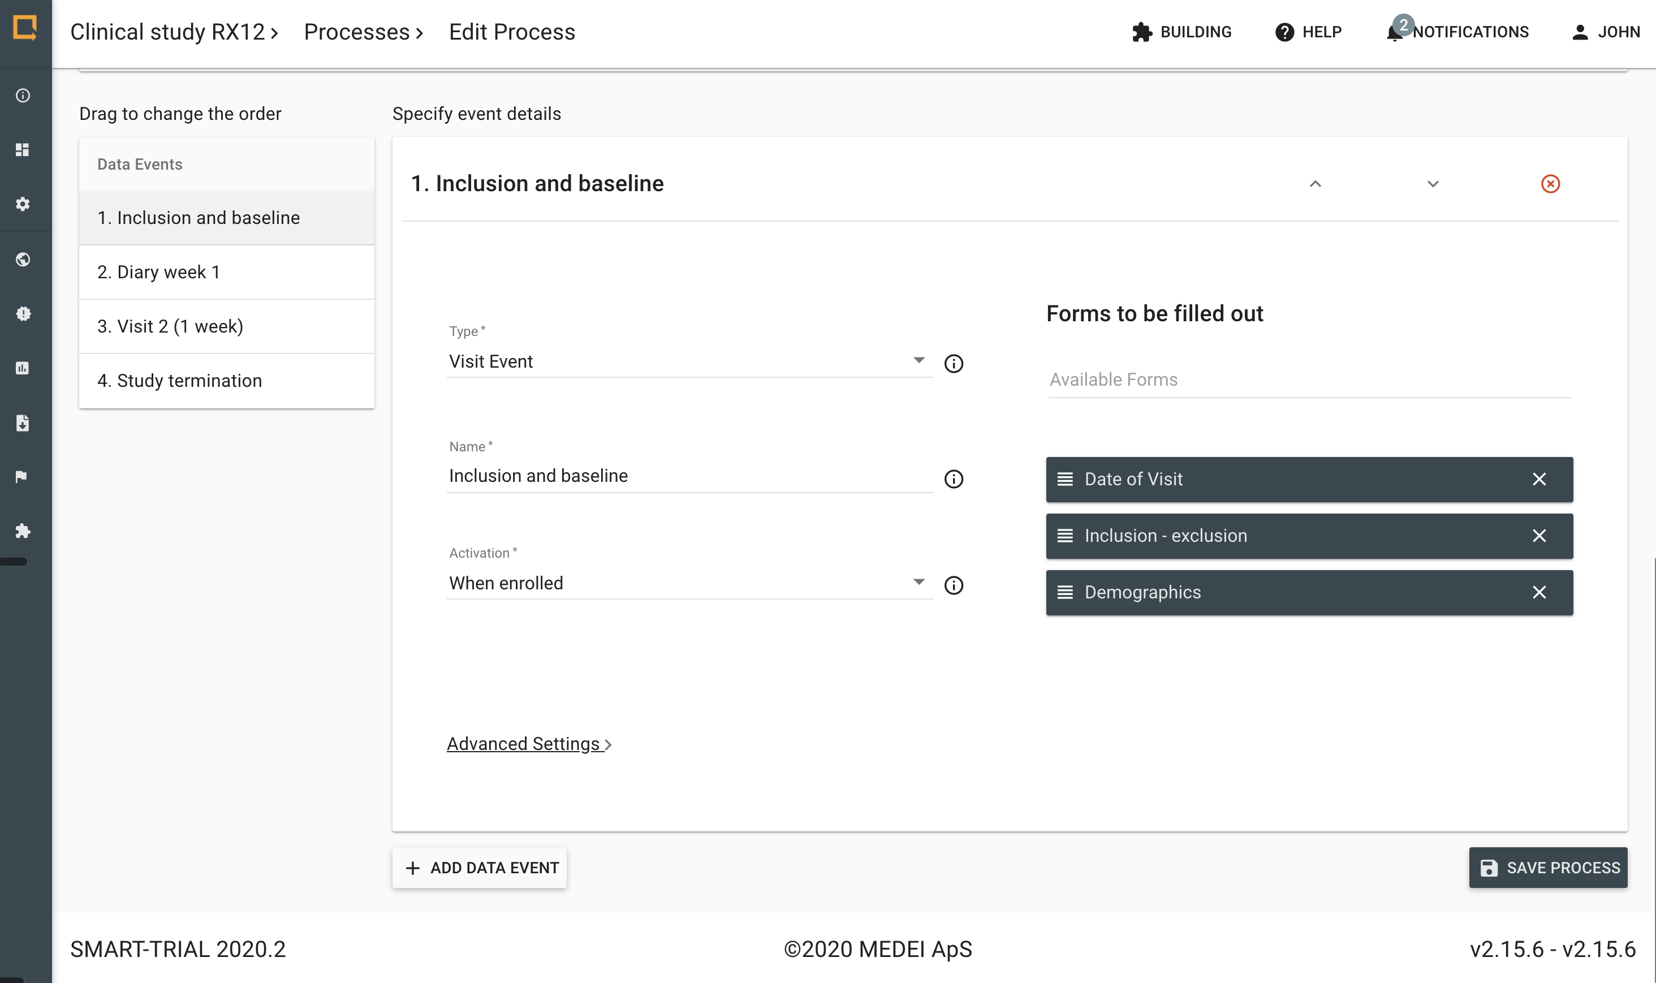Open the globe icon in sidebar
1656x983 pixels.
click(x=23, y=259)
